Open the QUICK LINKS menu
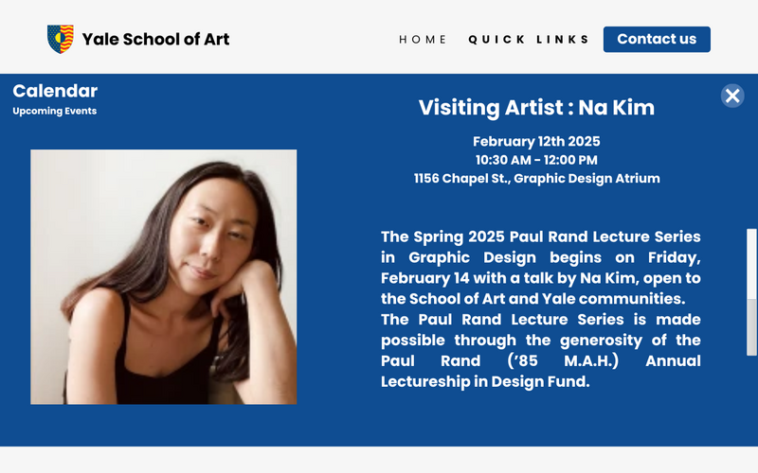 coord(529,40)
